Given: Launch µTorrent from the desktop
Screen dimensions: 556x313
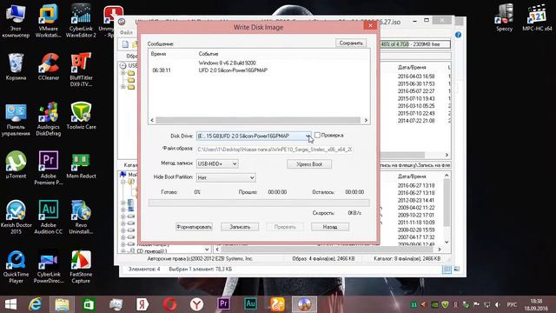Looking at the screenshot, I should [16, 164].
